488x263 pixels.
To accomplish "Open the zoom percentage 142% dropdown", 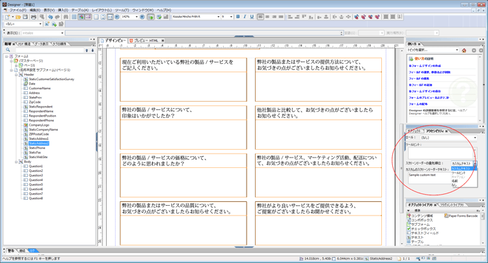I will (137, 17).
